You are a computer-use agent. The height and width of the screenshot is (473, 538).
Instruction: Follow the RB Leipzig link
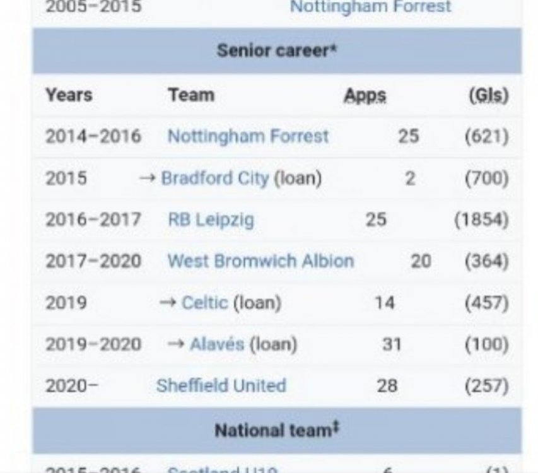(211, 220)
